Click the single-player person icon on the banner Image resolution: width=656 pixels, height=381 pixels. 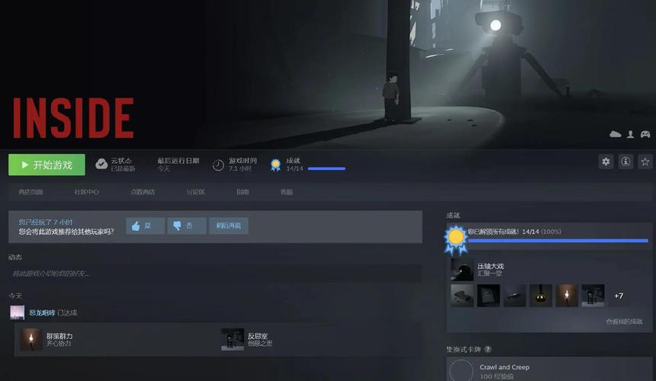pos(630,134)
